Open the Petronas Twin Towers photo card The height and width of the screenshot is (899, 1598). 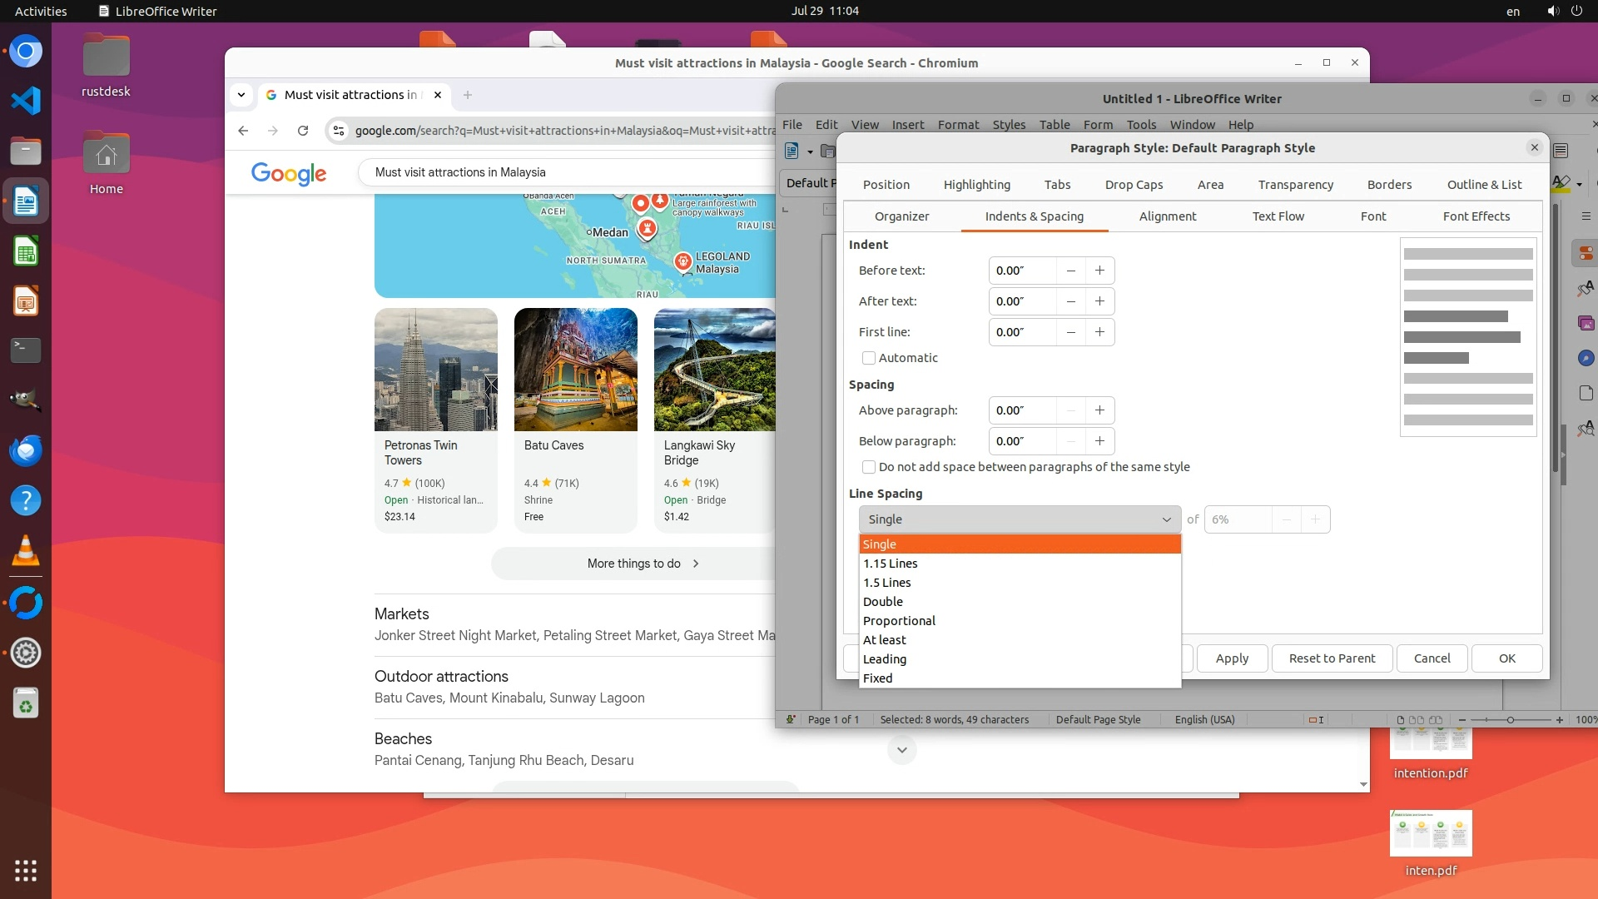[x=436, y=370]
